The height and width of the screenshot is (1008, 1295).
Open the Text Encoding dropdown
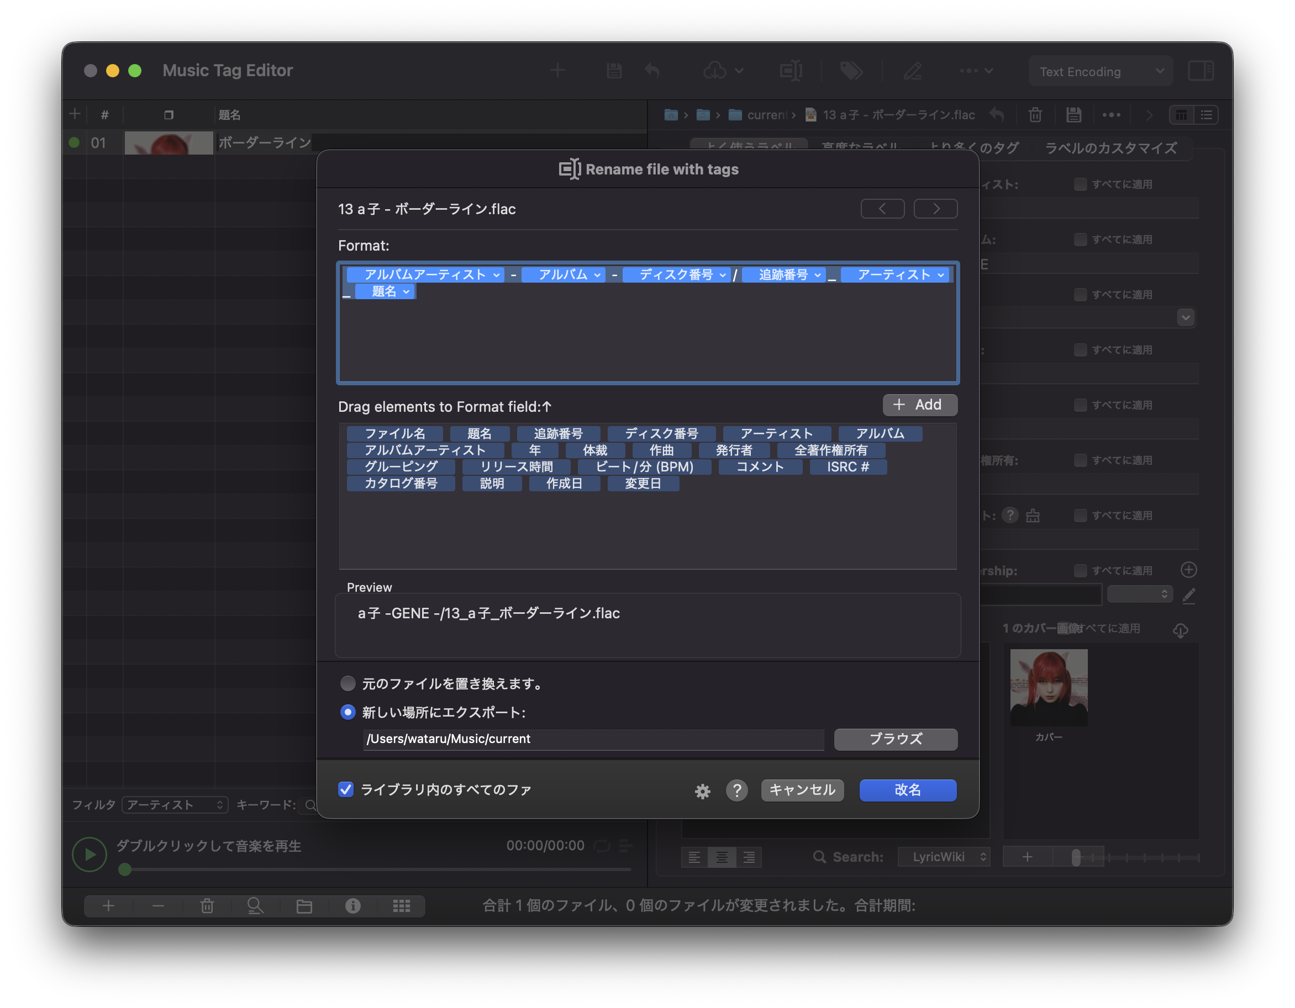tap(1100, 72)
